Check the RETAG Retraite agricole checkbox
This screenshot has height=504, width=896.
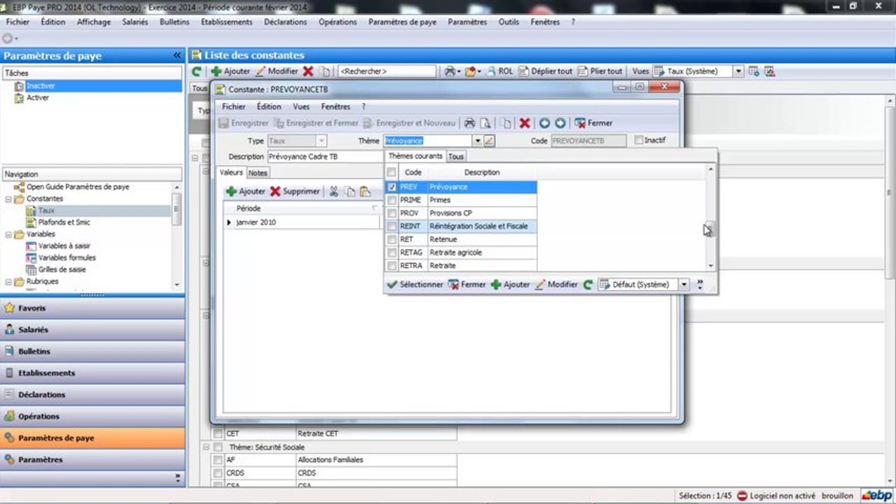coord(392,252)
